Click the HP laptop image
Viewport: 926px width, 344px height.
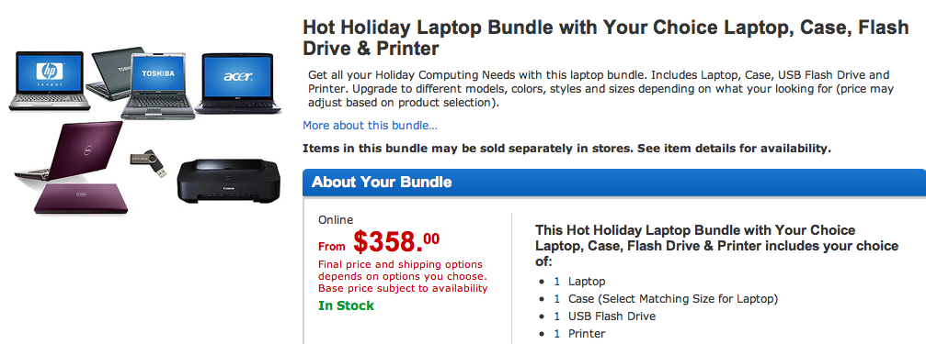50,81
